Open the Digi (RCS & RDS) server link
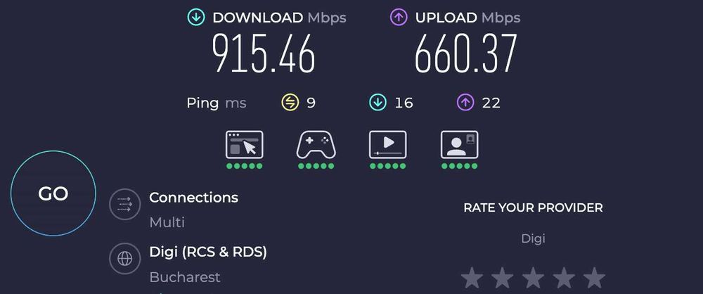Viewport: 703px width, 294px height. (x=208, y=252)
